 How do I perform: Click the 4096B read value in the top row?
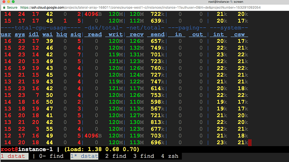93,14
